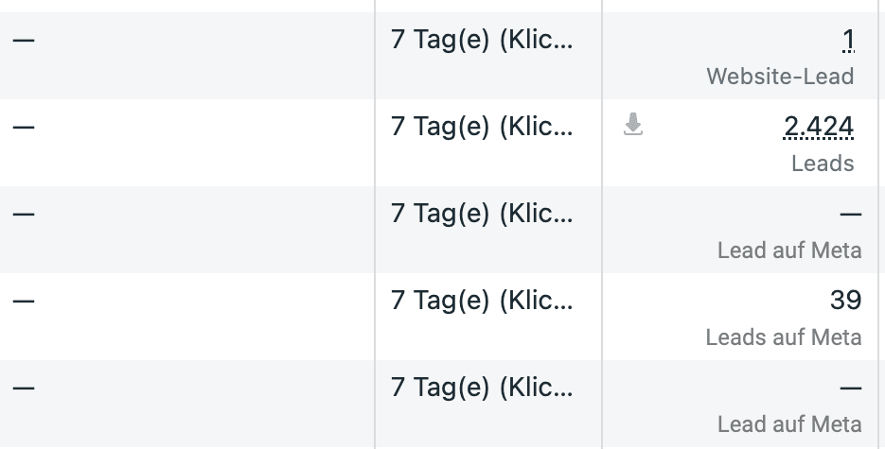885x449 pixels.
Task: Click 7 Tag(e) cell in the 39 leads row
Action: click(x=482, y=301)
